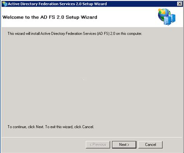
Task: Click the grayed-out Previous button
Action: tap(98, 144)
